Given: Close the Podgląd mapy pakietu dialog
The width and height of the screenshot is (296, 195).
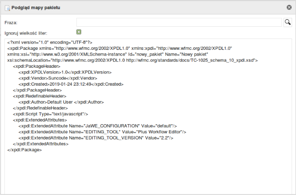Looking at the screenshot, I should [x=289, y=7].
